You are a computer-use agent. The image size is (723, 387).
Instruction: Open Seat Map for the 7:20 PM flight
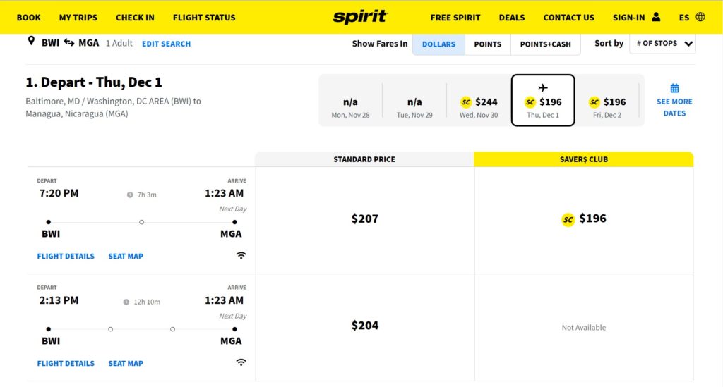tap(126, 256)
